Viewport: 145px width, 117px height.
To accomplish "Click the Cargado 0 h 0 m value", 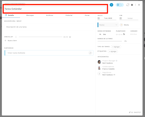I will point(133,34).
